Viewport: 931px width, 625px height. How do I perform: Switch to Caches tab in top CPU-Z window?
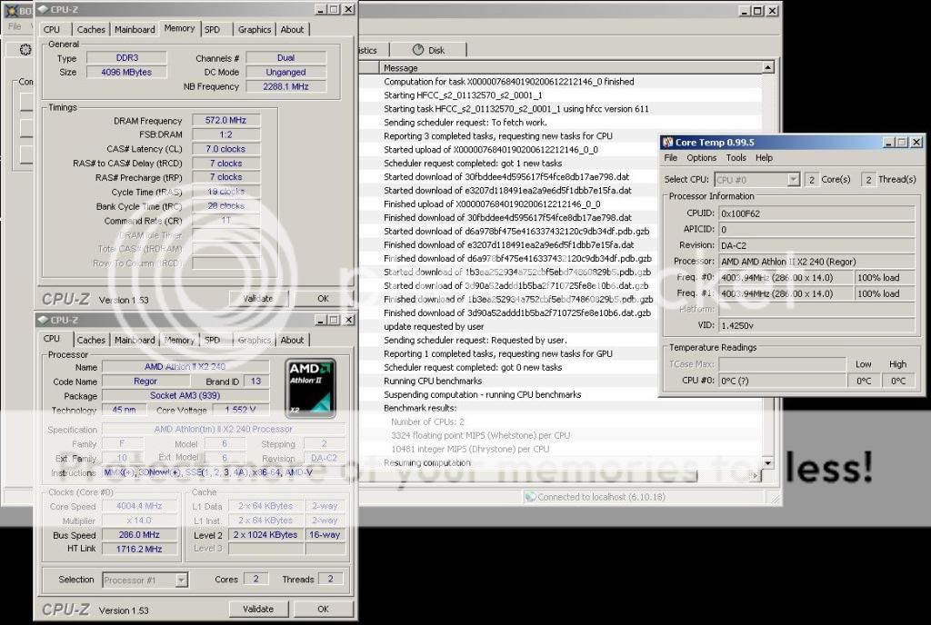coord(91,29)
